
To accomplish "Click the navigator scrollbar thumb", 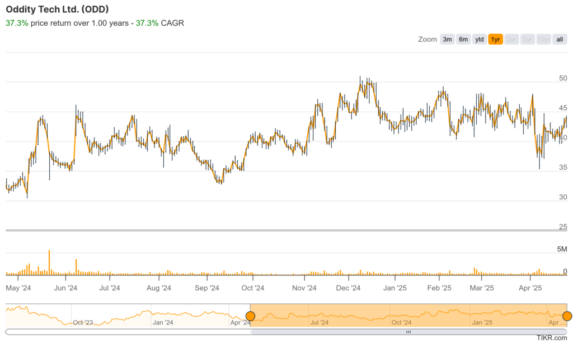I will [x=408, y=332].
